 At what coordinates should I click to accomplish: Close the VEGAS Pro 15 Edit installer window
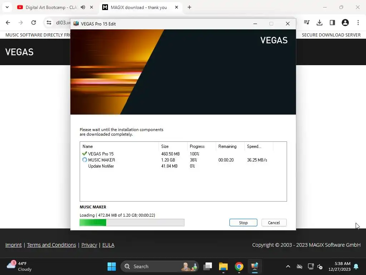coord(288,24)
